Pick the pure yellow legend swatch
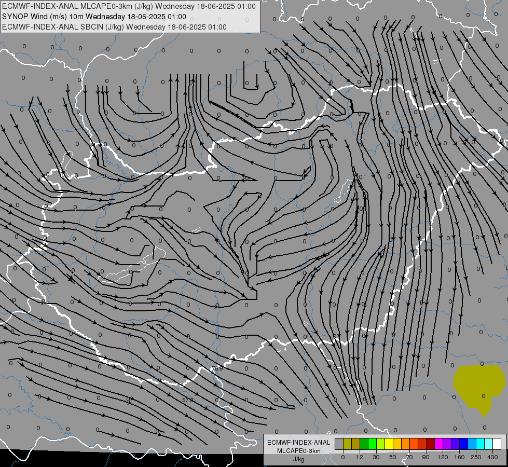Screen dimensions: 508x467 click(x=389, y=444)
